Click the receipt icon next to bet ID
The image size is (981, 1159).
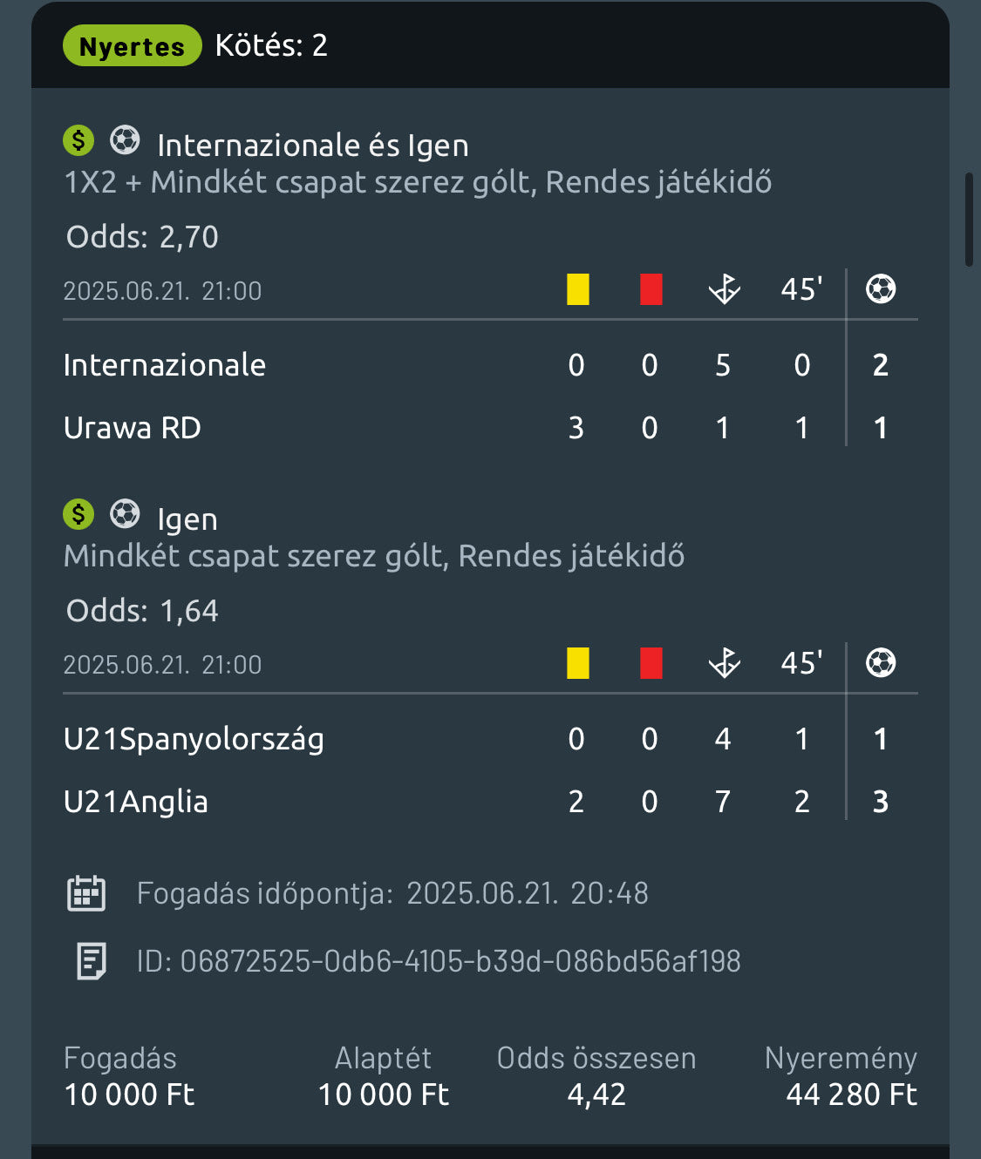(x=91, y=961)
